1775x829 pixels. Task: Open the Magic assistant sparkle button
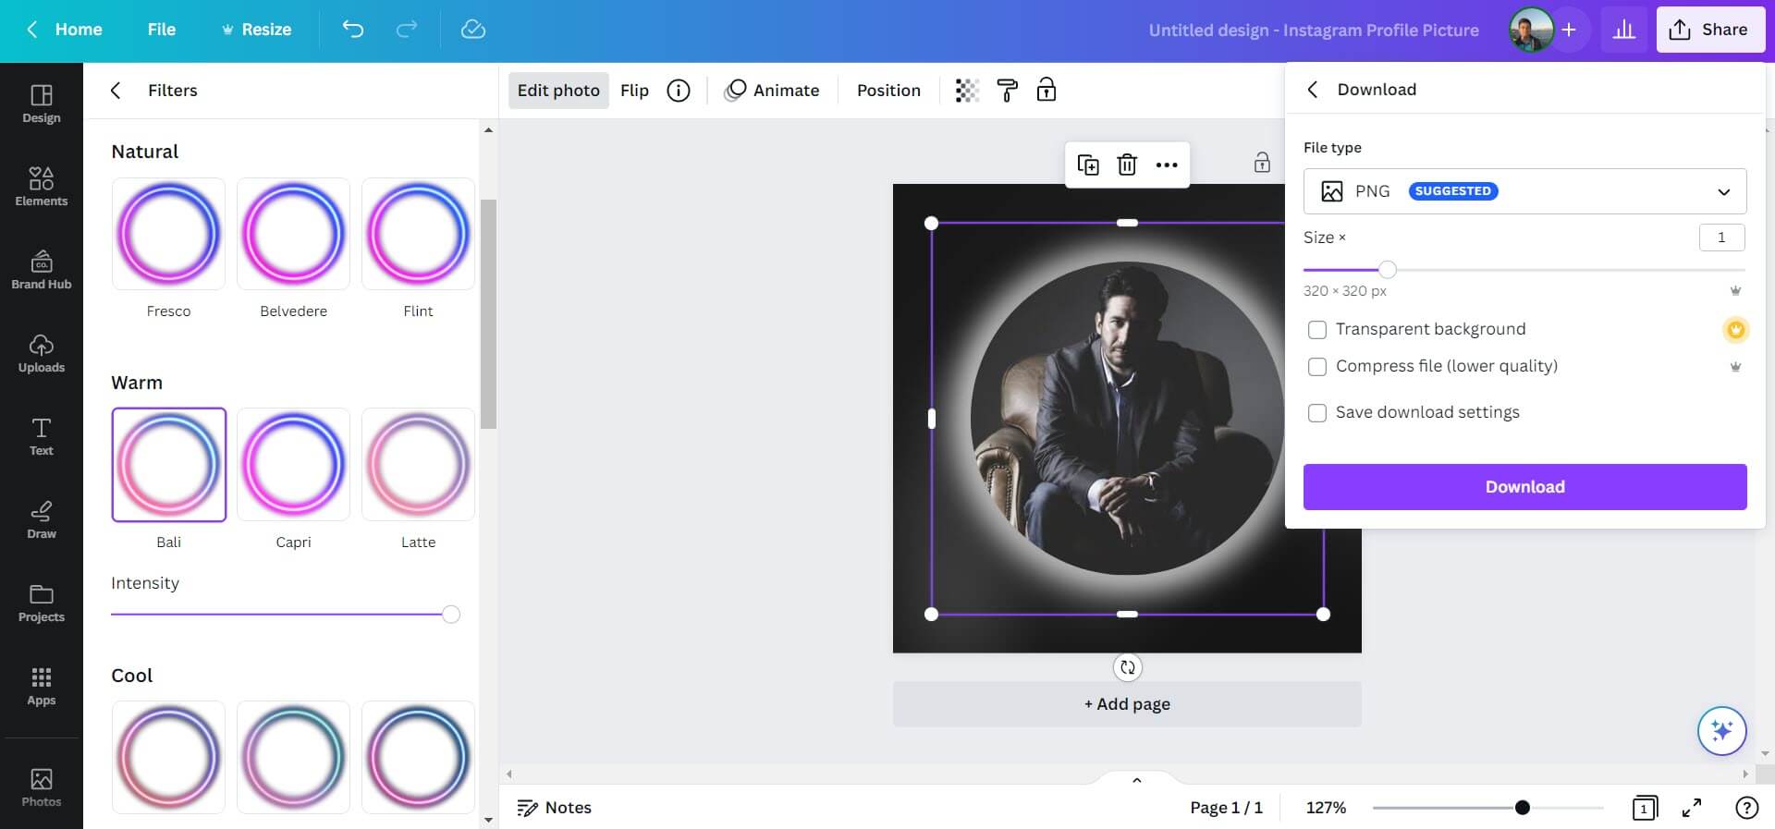tap(1721, 731)
